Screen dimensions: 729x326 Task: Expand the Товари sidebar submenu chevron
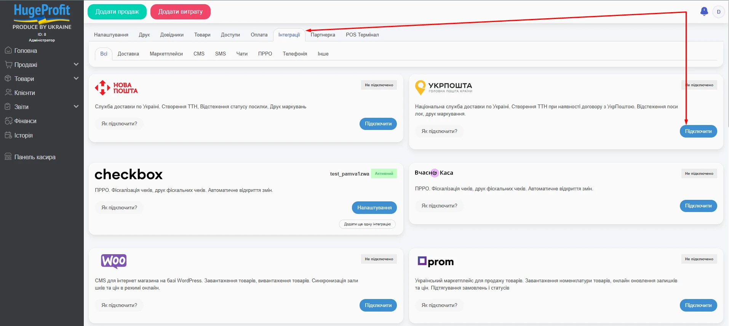click(x=76, y=78)
